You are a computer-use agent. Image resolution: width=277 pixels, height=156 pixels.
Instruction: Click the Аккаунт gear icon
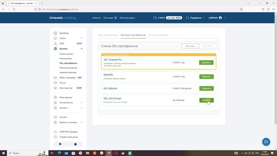coord(55,108)
